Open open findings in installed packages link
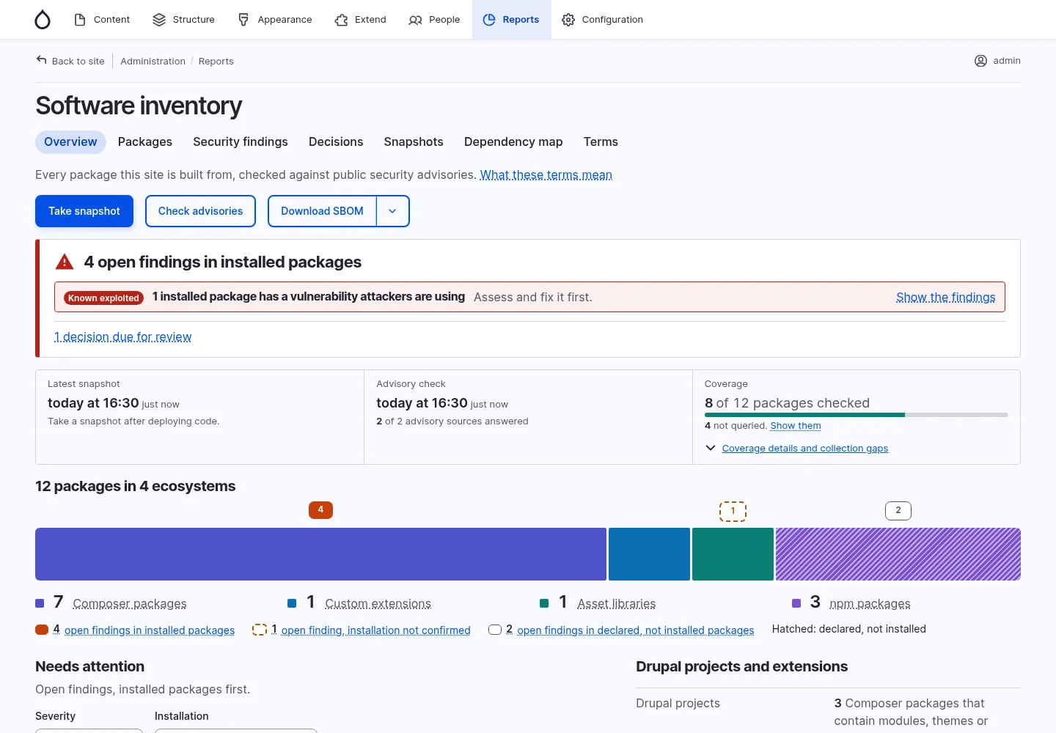 (150, 630)
